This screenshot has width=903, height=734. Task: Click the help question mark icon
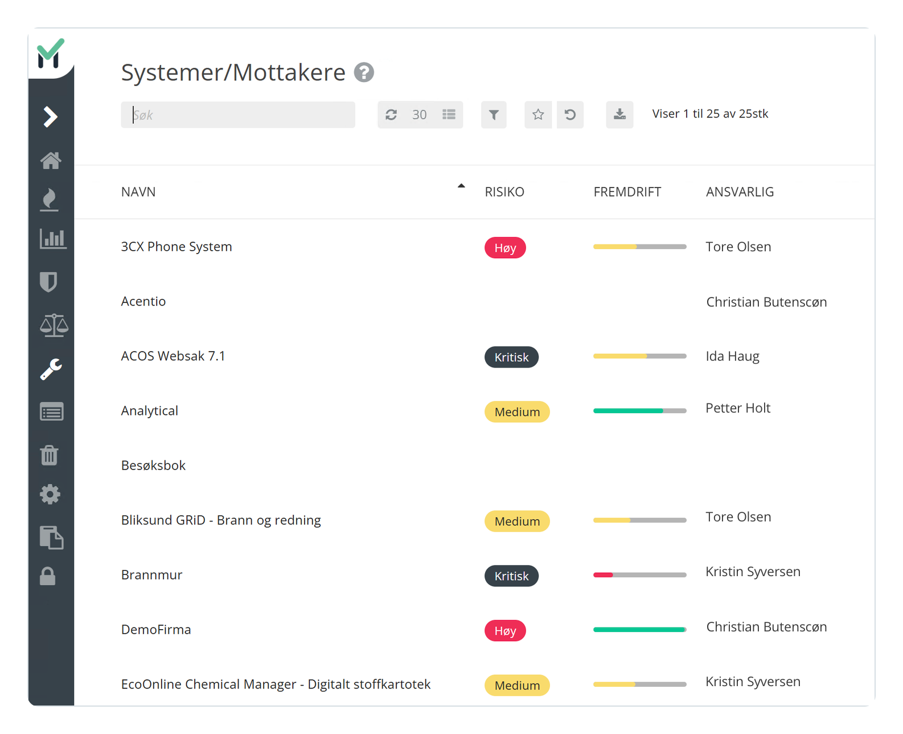pos(364,72)
